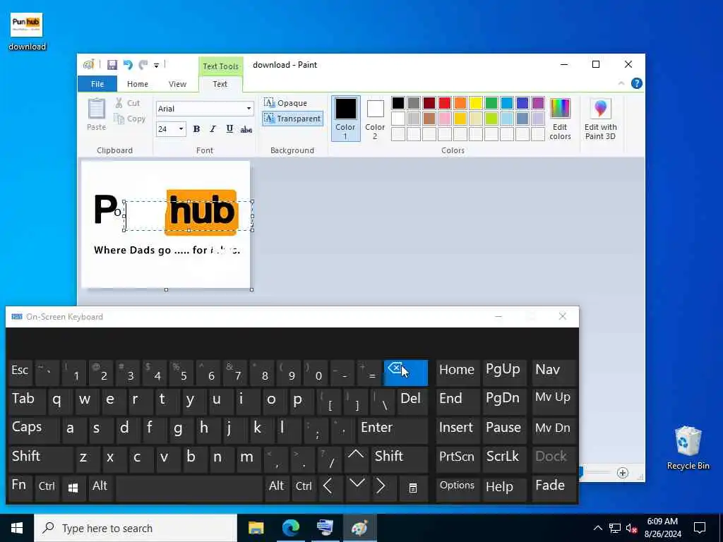This screenshot has height=542, width=723.
Task: Choose Transparent text background
Action: (x=292, y=119)
